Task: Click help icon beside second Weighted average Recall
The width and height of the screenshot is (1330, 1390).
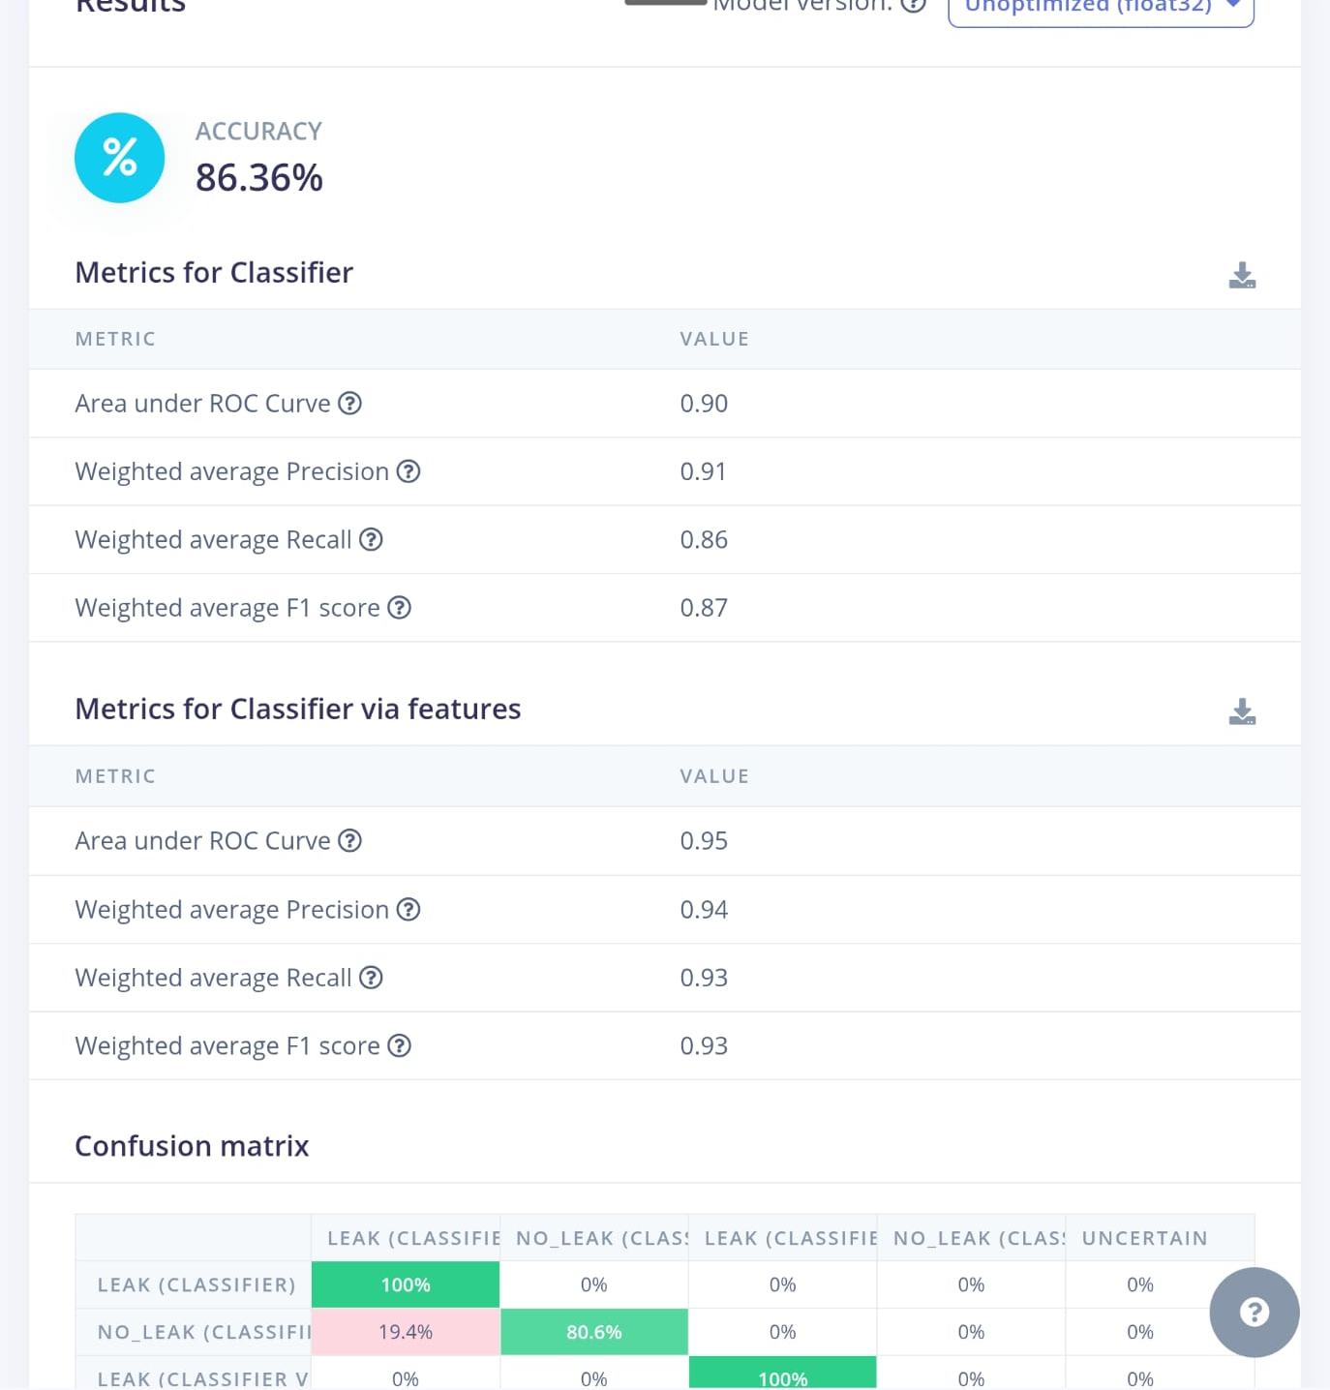Action: point(371,978)
